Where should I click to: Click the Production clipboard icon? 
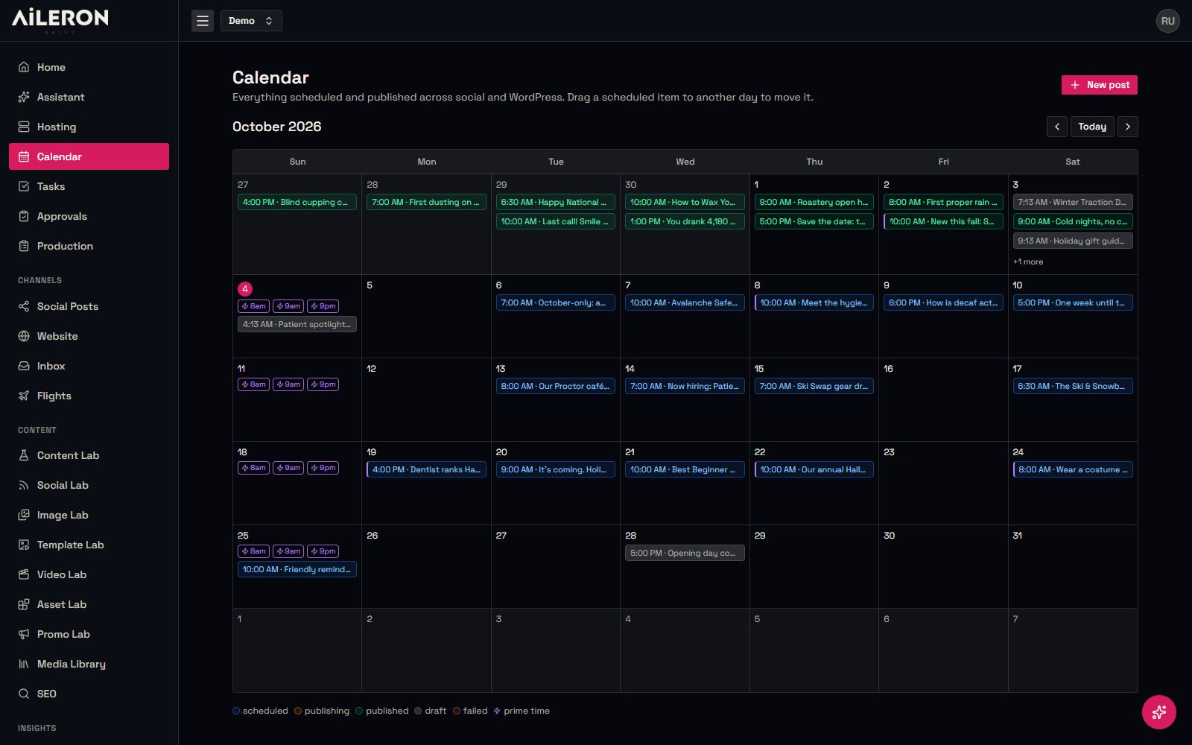pyautogui.click(x=24, y=246)
